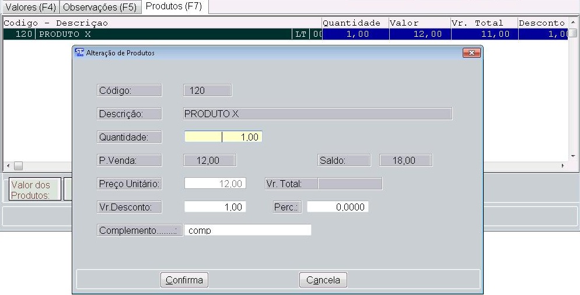Click the Quantidade column header
This screenshot has width=580, height=295.
pos(352,23)
